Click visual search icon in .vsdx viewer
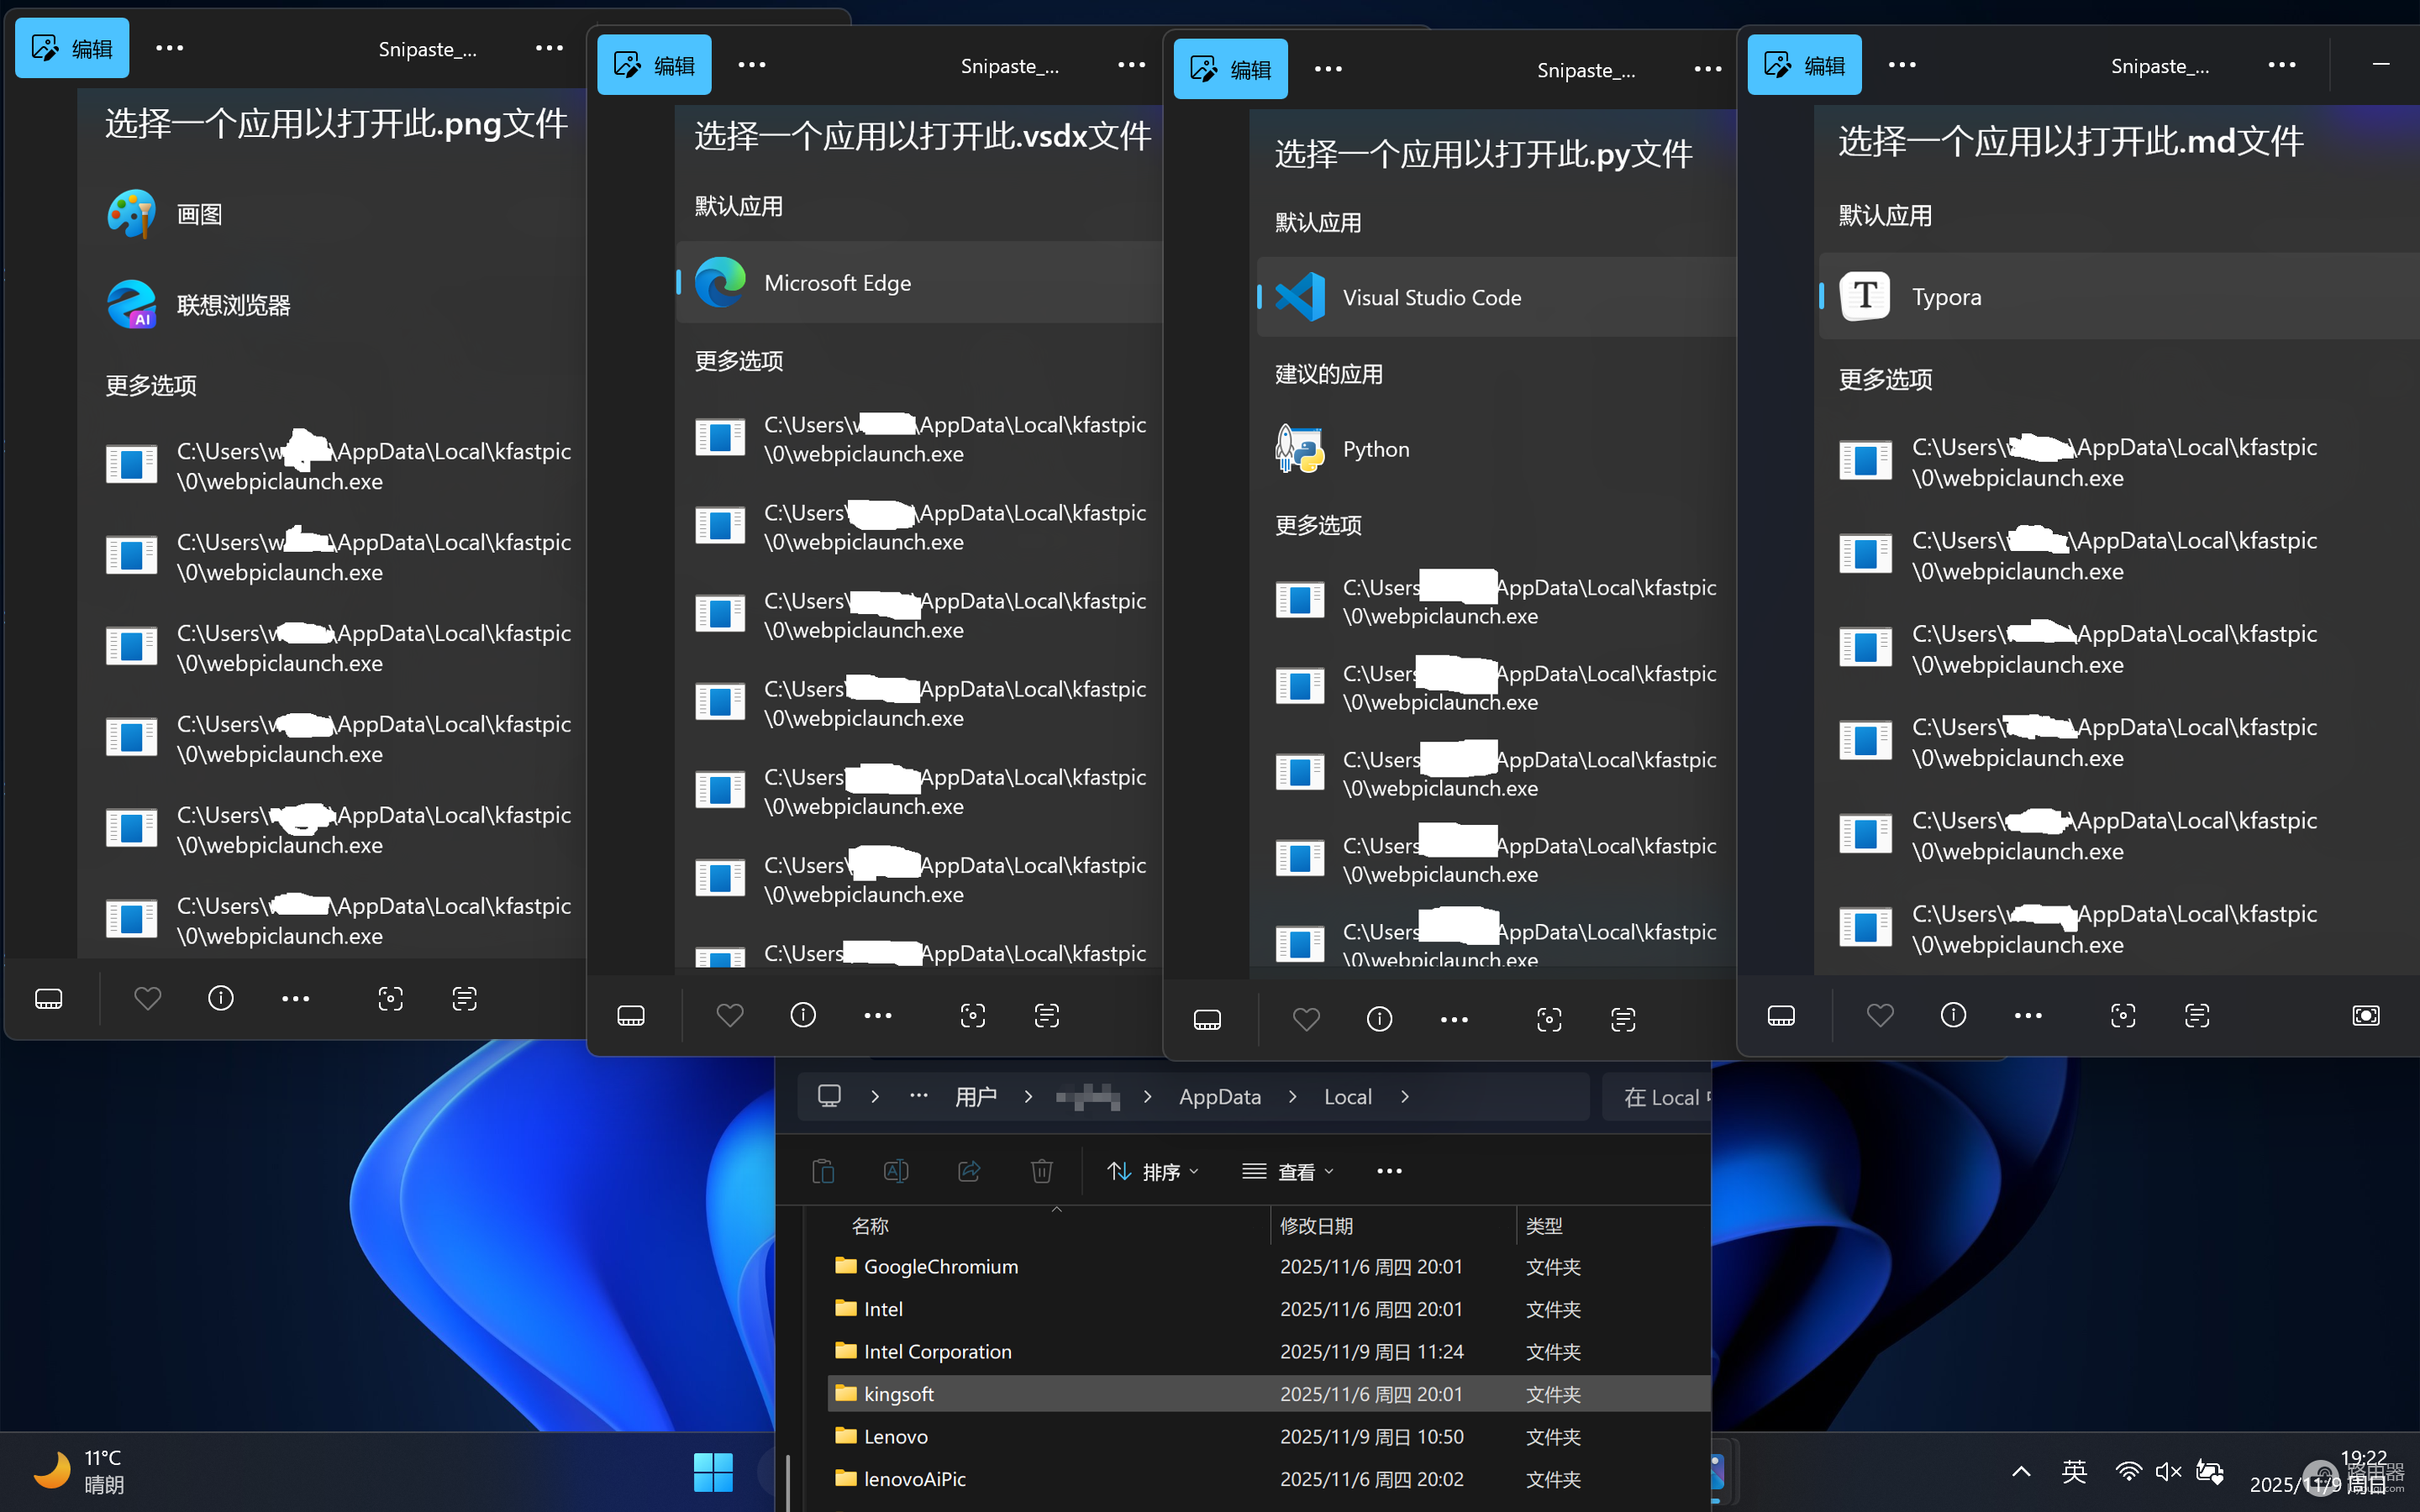Screen dimensions: 2420x1512 [x=973, y=1015]
